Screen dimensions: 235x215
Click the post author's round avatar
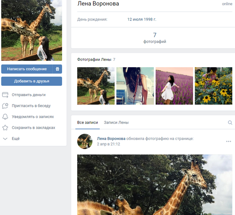[85, 141]
